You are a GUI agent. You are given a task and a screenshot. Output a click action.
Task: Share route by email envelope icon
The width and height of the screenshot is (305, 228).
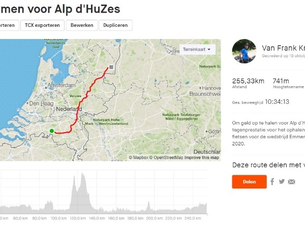click(292, 182)
